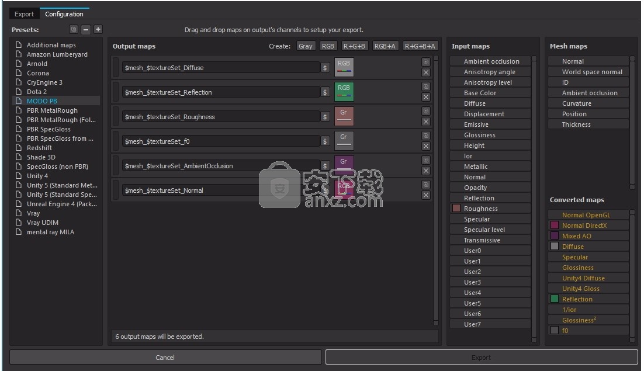Click the Roughness Gr channel swatch

coord(344,116)
